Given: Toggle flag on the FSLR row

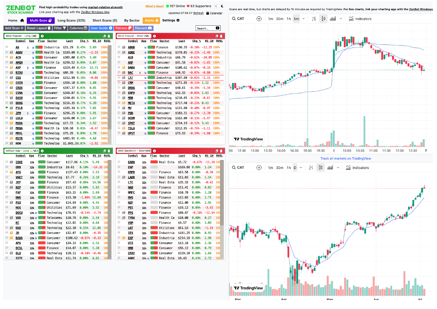Looking at the screenshot, I should pos(7,108).
